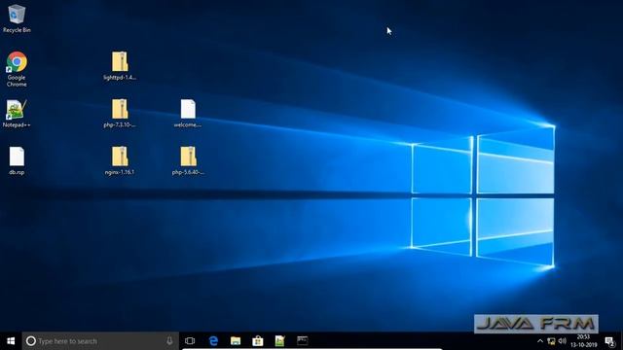Click the microphone icon in search box
Screen dimensions: 623x350
point(169,341)
